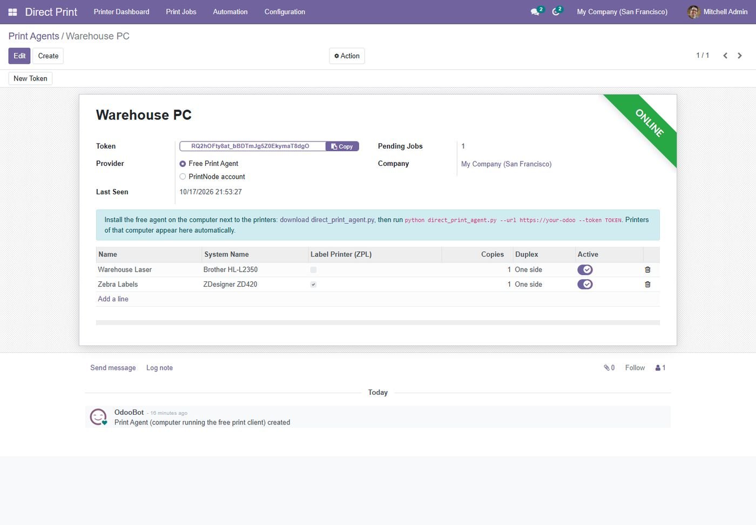Open the followers list person icon
Screen dimensions: 756x525
pos(660,368)
